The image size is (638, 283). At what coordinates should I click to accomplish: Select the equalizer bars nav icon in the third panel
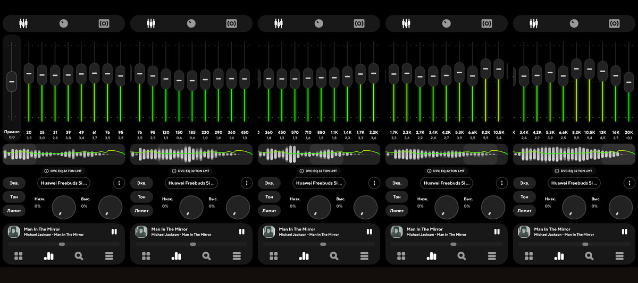304,256
